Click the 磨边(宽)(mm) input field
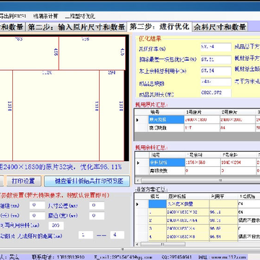Viewport: 260px width, 260px height. click(x=97, y=216)
